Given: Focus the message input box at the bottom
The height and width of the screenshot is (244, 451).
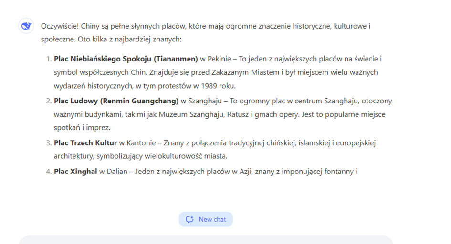Looking at the screenshot, I should (x=205, y=240).
